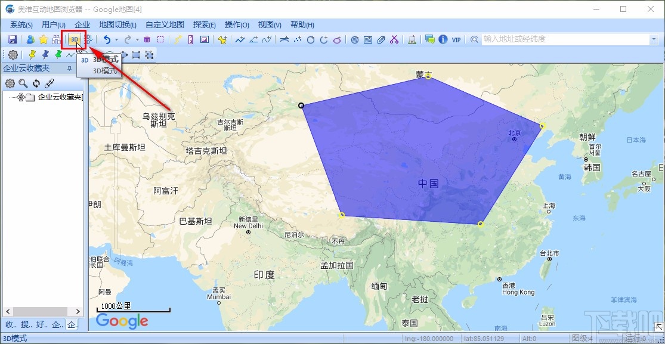Click the Google logo on map

coord(122,321)
